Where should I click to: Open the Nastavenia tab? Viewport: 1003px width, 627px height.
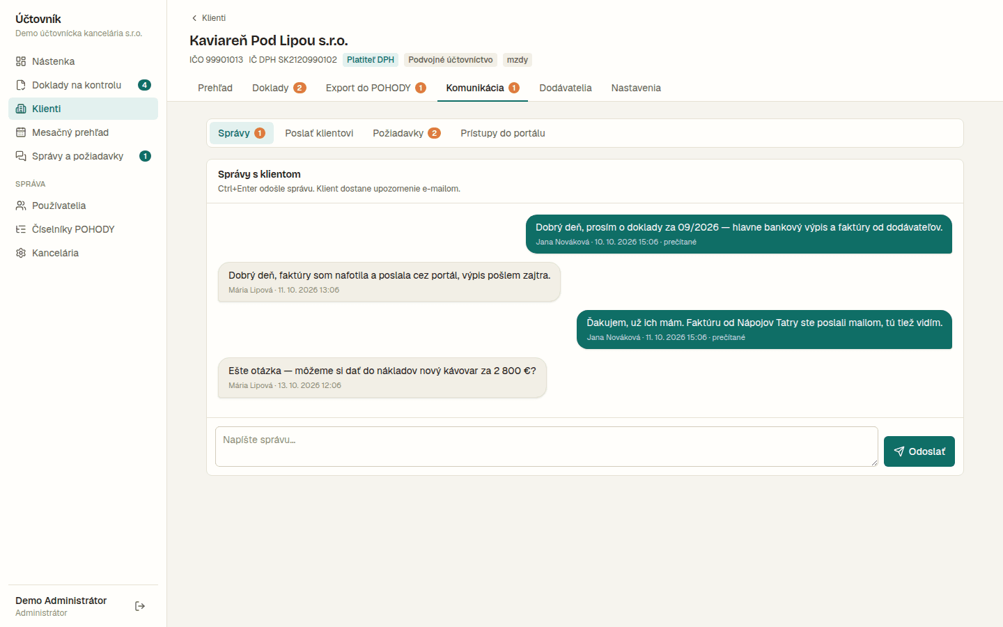pyautogui.click(x=636, y=88)
